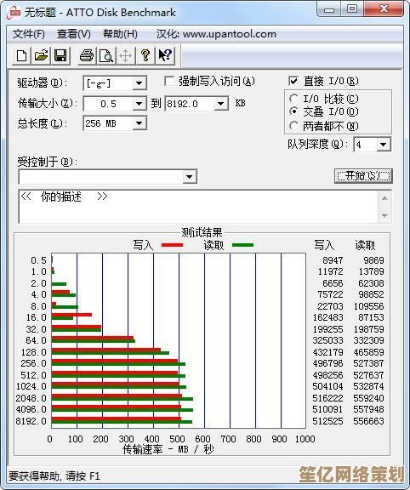Image resolution: width=410 pixels, height=490 pixels.
Task: Activate context help arrow-question icon
Action: pyautogui.click(x=165, y=56)
